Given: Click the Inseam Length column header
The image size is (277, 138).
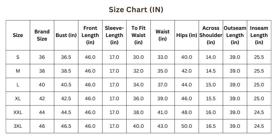Looking at the screenshot, I should click(259, 35).
